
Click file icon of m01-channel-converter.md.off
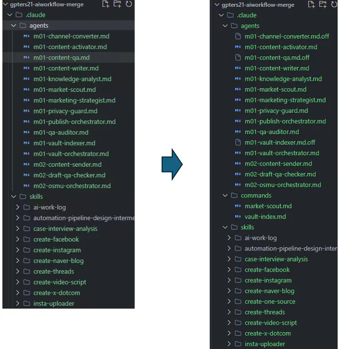pyautogui.click(x=238, y=36)
